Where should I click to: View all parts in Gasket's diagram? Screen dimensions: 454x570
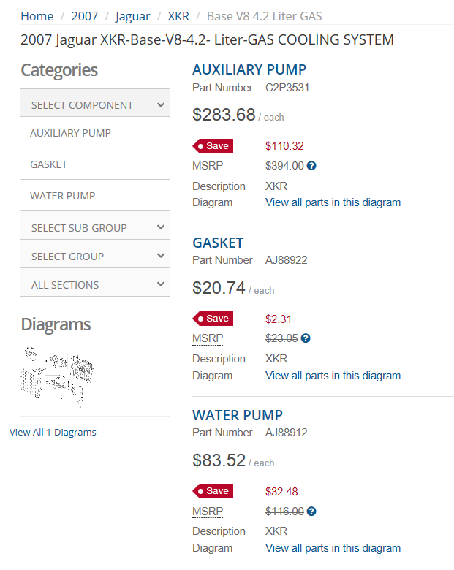click(333, 376)
